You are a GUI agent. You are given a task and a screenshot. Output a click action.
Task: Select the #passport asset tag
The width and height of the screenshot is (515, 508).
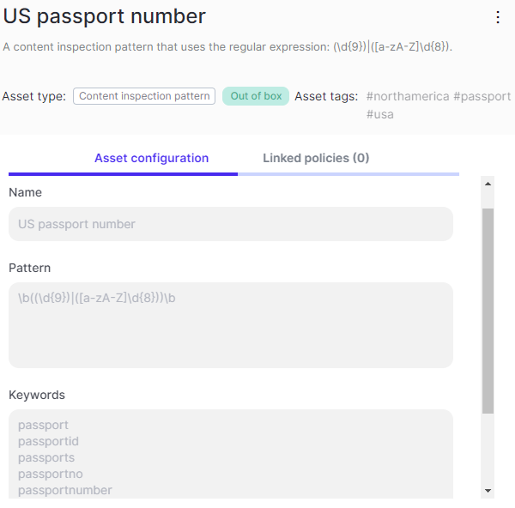(483, 96)
